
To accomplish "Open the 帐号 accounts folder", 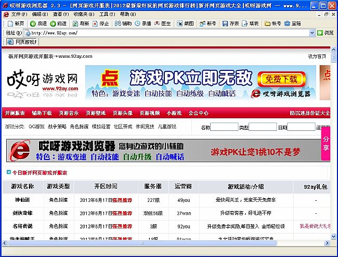I will pyautogui.click(x=272, y=23).
